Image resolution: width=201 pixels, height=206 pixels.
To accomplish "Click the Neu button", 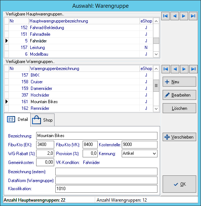I will [179, 82].
